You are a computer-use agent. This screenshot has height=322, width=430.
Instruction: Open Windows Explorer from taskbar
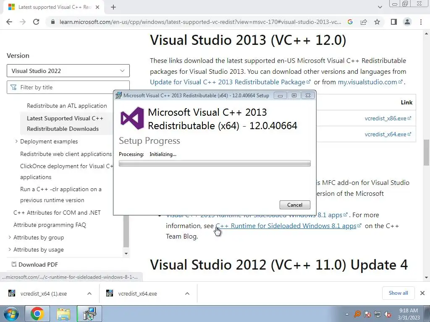[63, 314]
